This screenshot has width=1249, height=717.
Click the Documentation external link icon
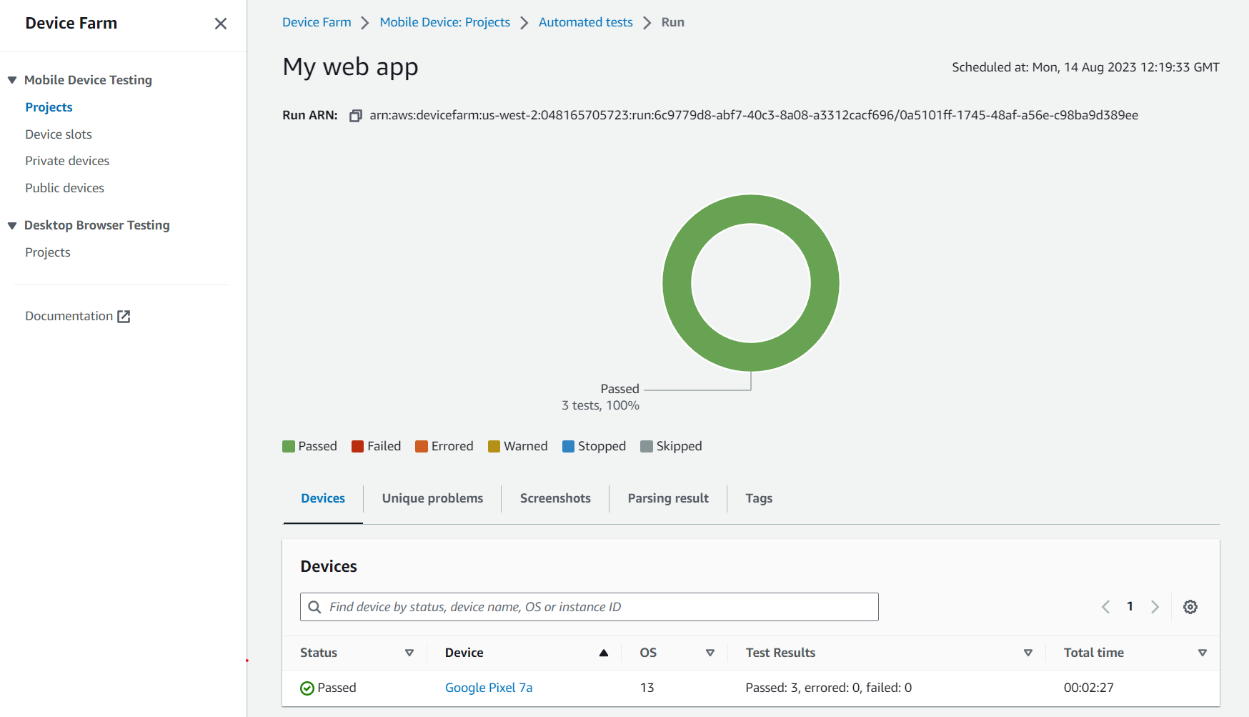click(x=124, y=317)
